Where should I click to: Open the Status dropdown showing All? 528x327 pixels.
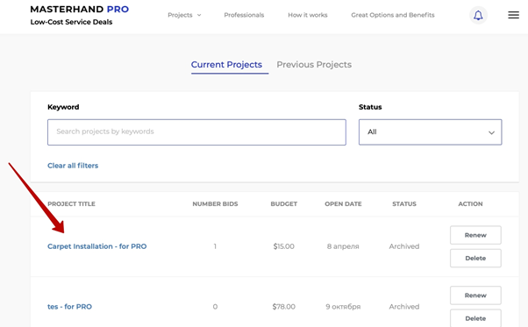point(430,132)
